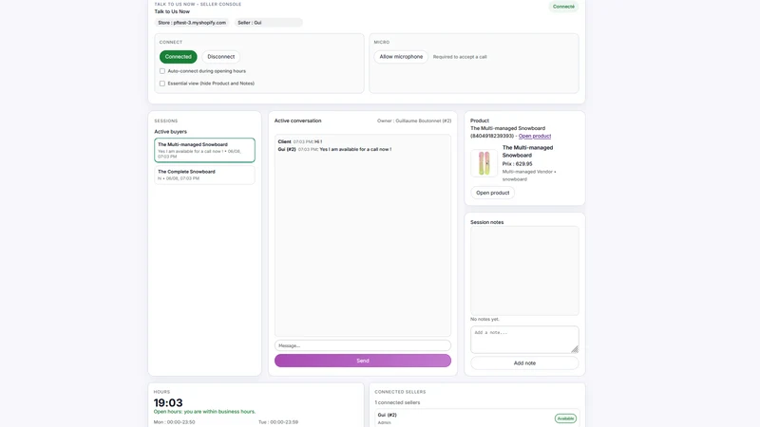The width and height of the screenshot is (760, 427).
Task: Click the '1 connected sellers' text
Action: 397,402
